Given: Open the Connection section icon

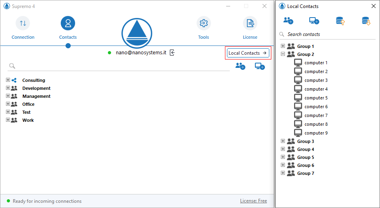Looking at the screenshot, I should point(23,23).
